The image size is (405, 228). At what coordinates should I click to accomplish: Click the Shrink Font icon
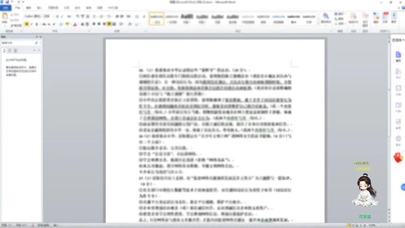(62, 16)
